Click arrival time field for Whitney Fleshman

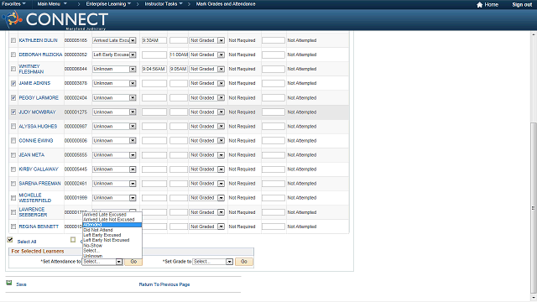[154, 69]
